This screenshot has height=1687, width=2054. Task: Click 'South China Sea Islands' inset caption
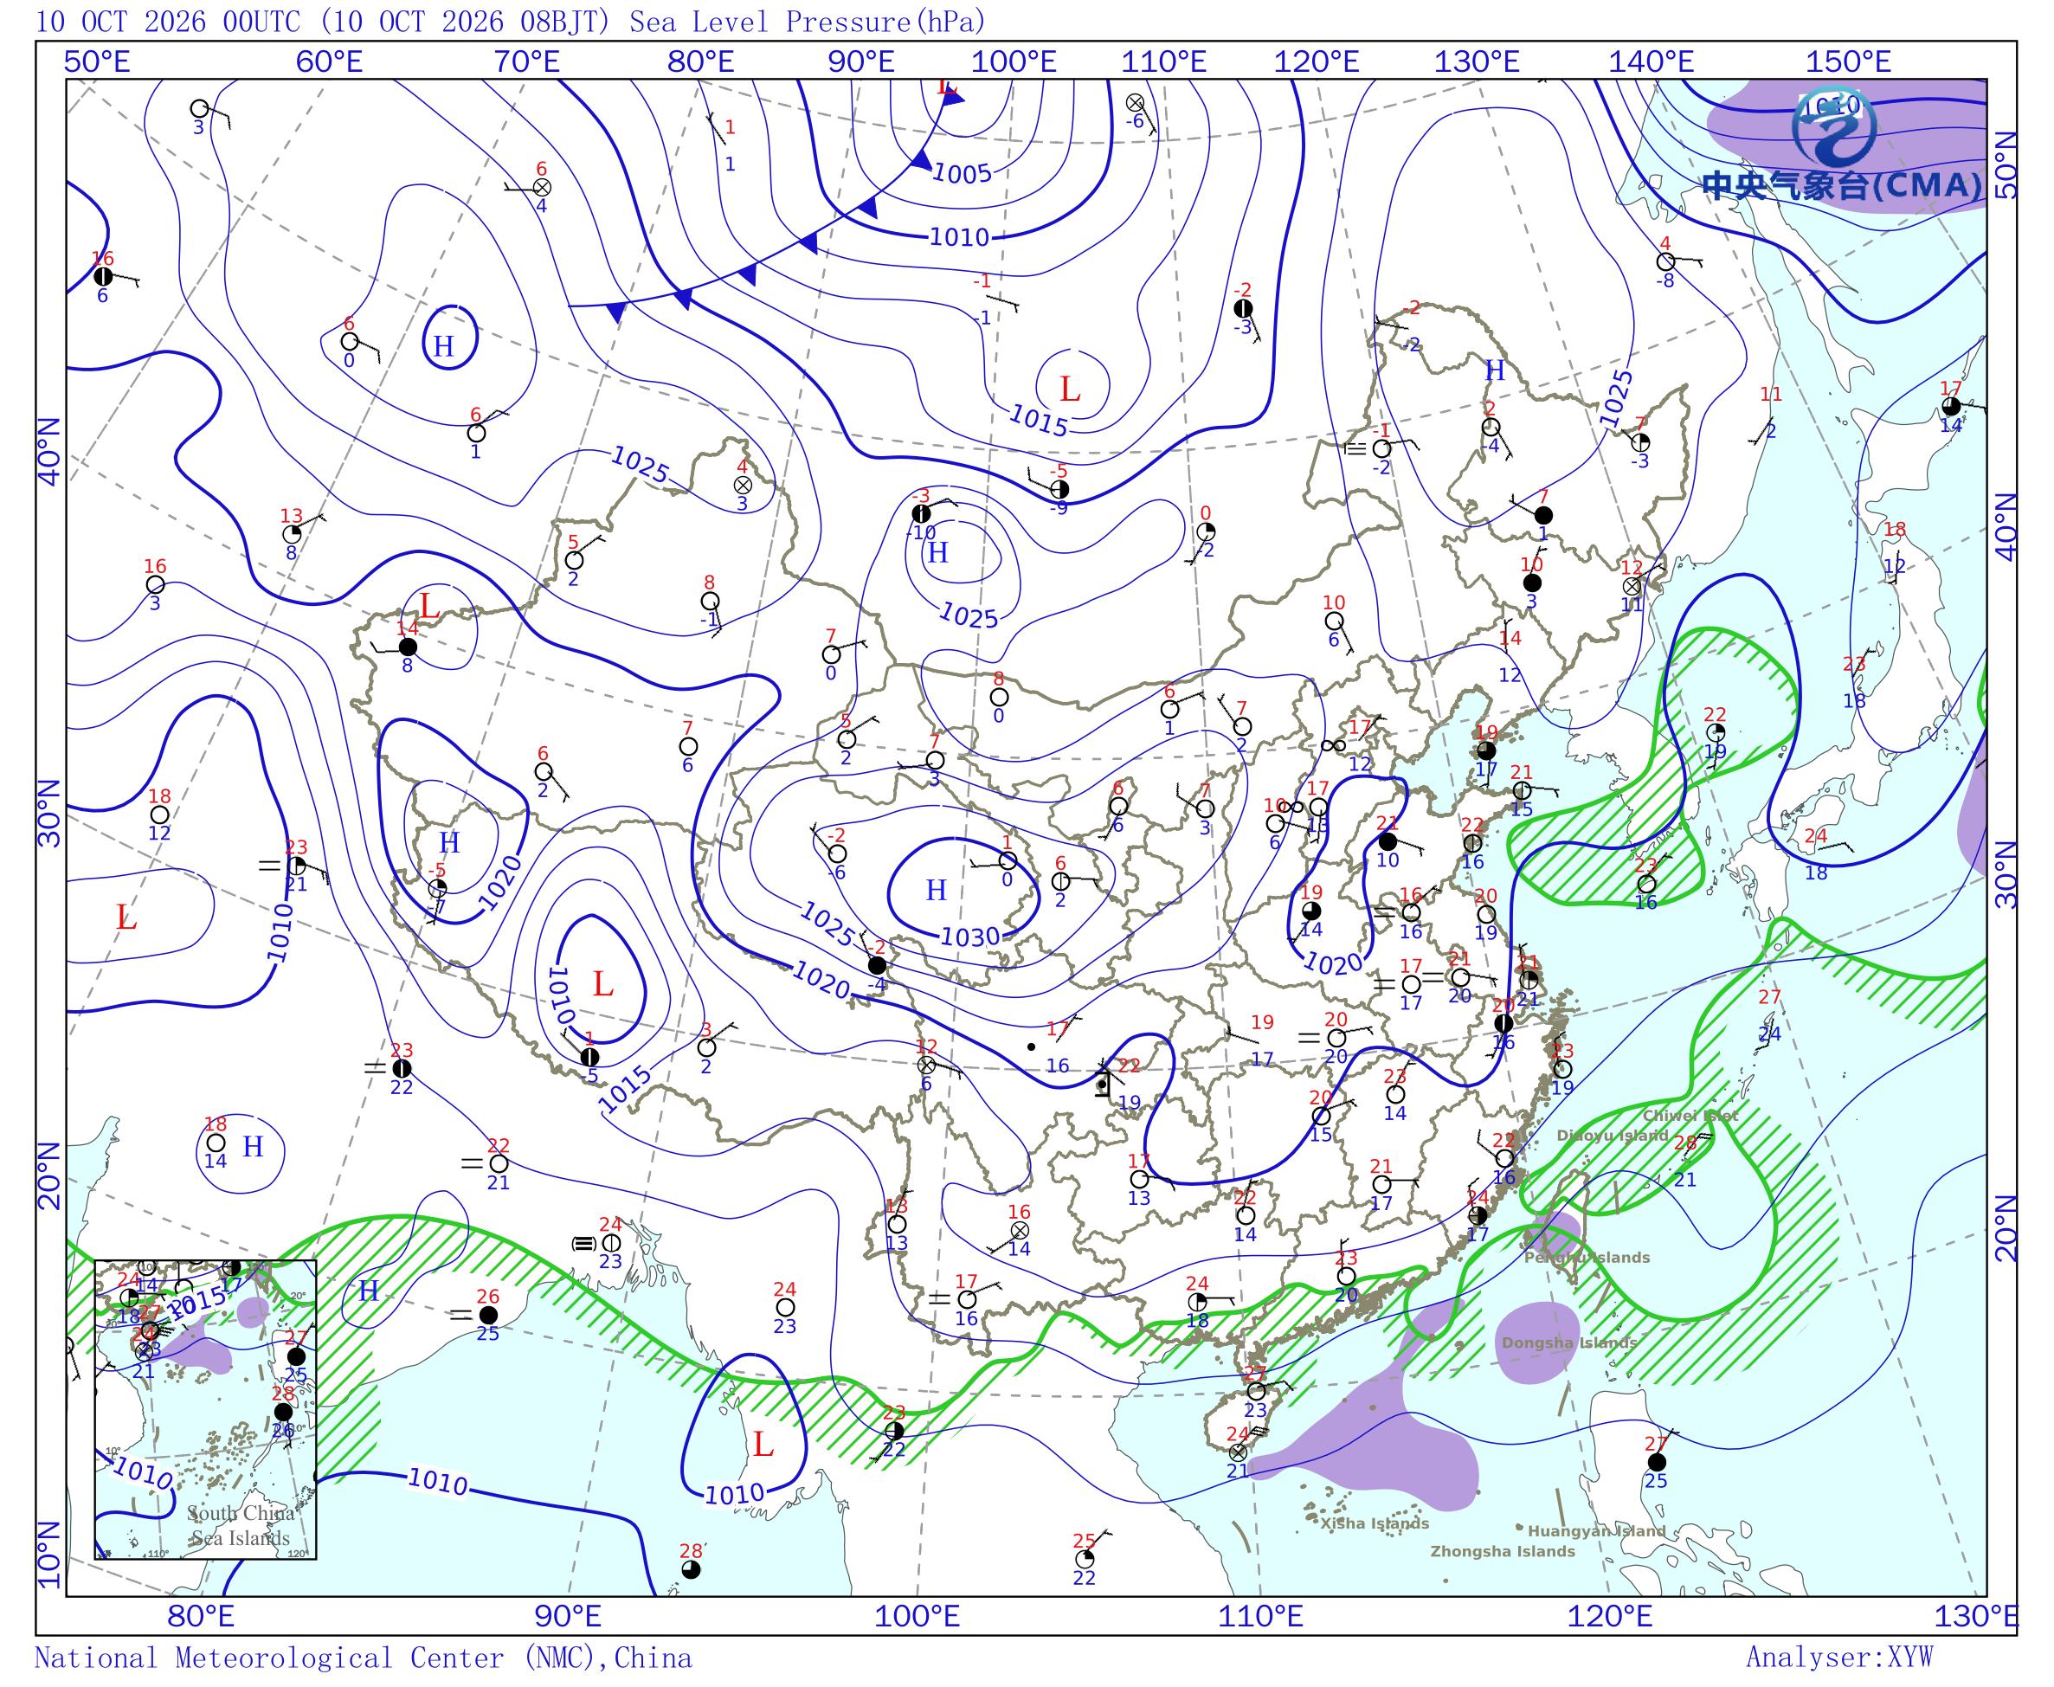[240, 1526]
